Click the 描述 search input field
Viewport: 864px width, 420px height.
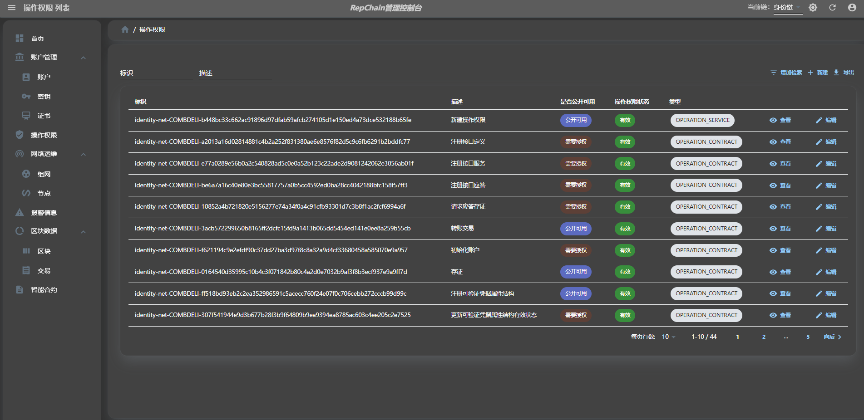tap(235, 73)
